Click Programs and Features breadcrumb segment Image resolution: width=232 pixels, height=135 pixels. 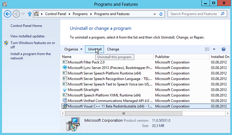112,14
